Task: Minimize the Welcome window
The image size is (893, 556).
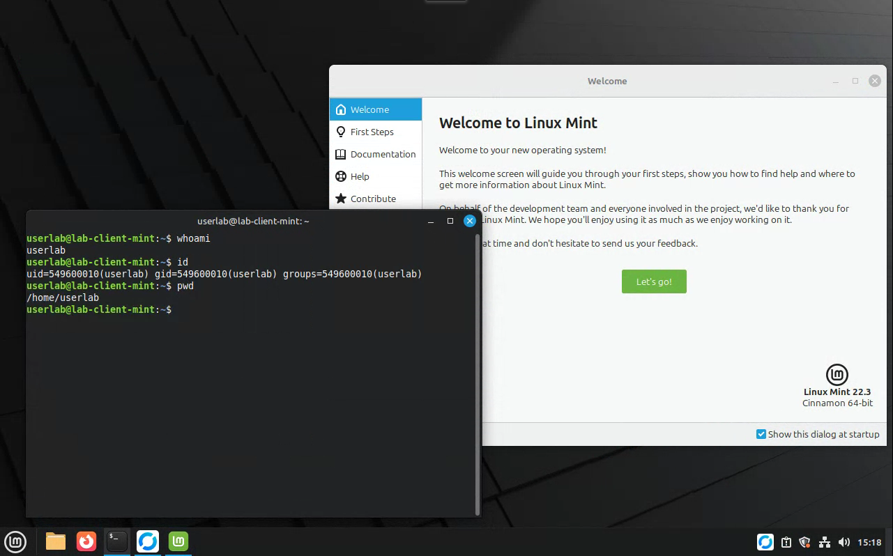Action: click(836, 82)
